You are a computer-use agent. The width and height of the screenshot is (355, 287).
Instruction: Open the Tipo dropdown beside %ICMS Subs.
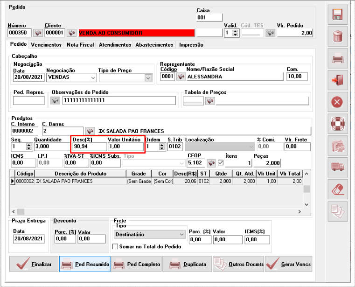click(x=181, y=163)
